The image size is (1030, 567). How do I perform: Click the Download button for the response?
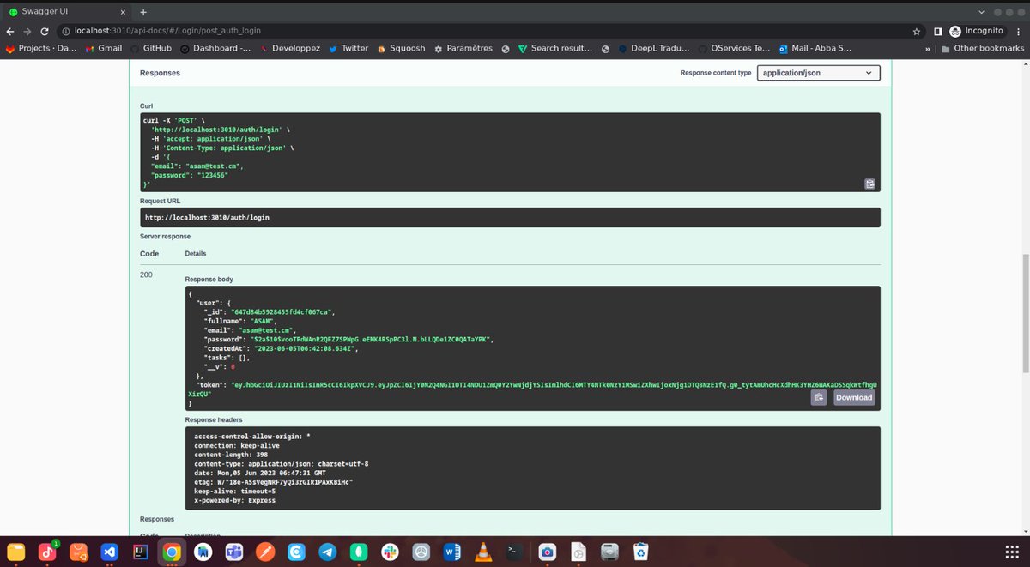pos(853,397)
